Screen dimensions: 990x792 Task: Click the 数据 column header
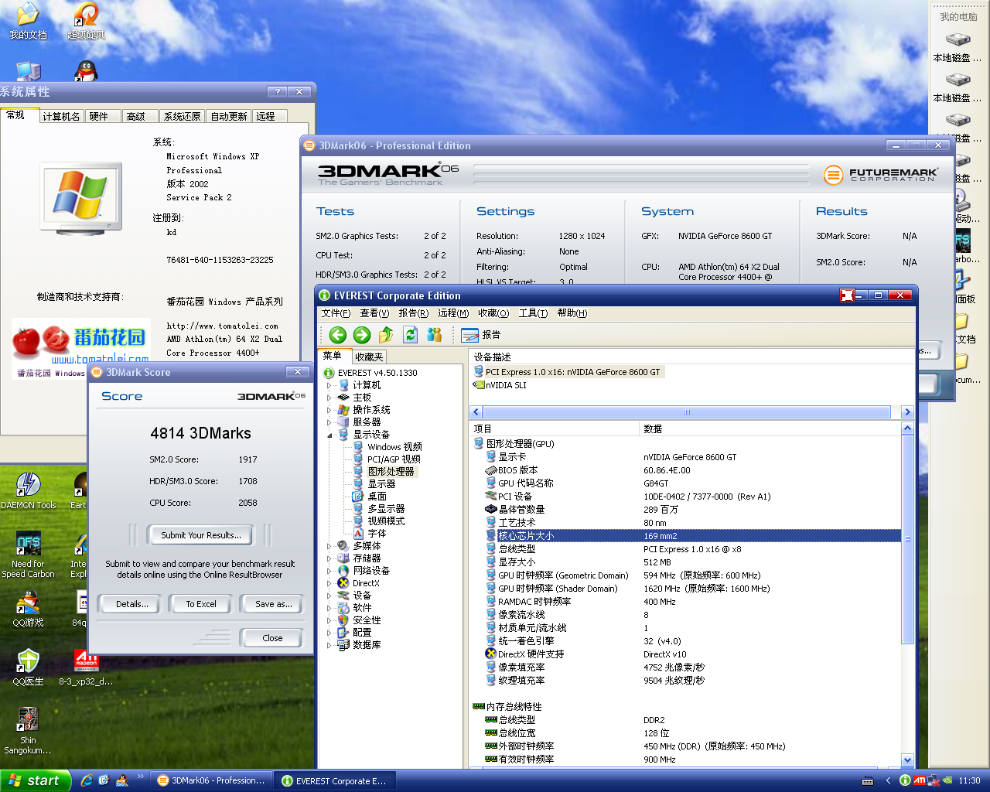(x=770, y=428)
